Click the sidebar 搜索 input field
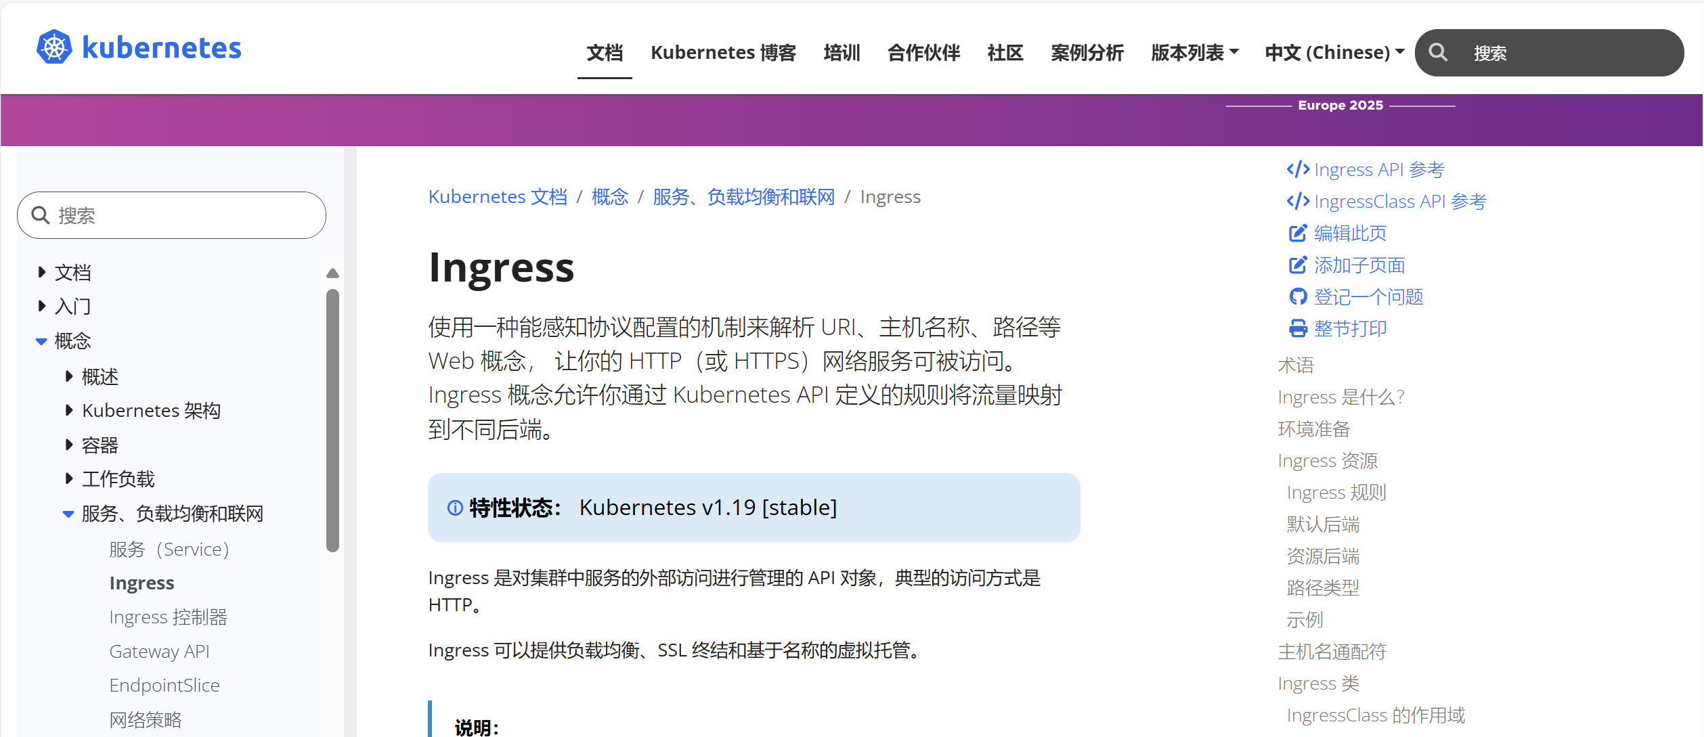Image resolution: width=1704 pixels, height=737 pixels. pyautogui.click(x=171, y=215)
